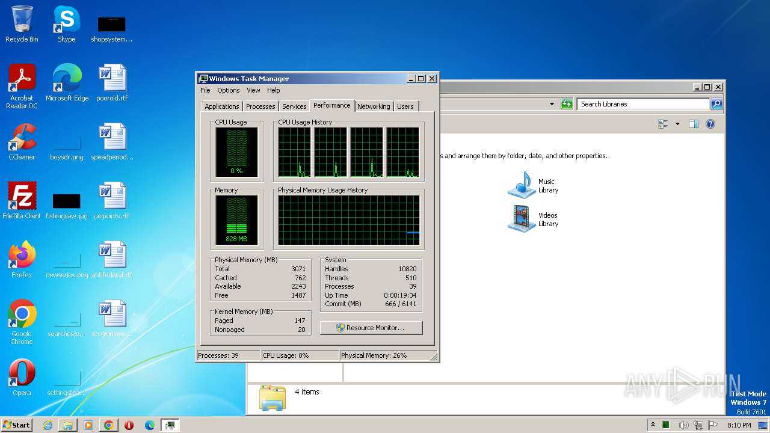770x433 pixels.
Task: Switch to the Users tab
Action: tap(405, 106)
